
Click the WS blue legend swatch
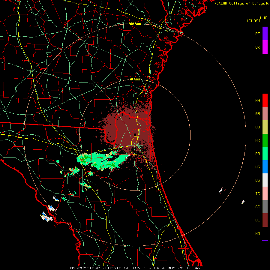(x=265, y=167)
